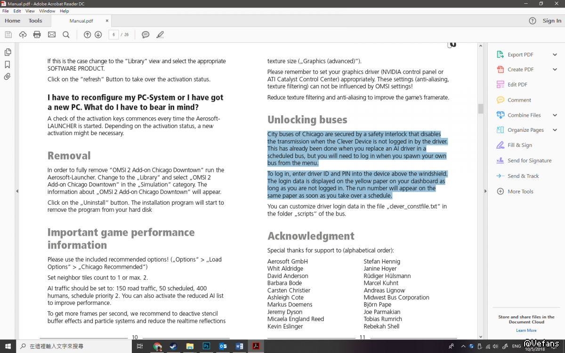Open the find text magnifier icon
This screenshot has height=353, width=565.
click(x=66, y=34)
